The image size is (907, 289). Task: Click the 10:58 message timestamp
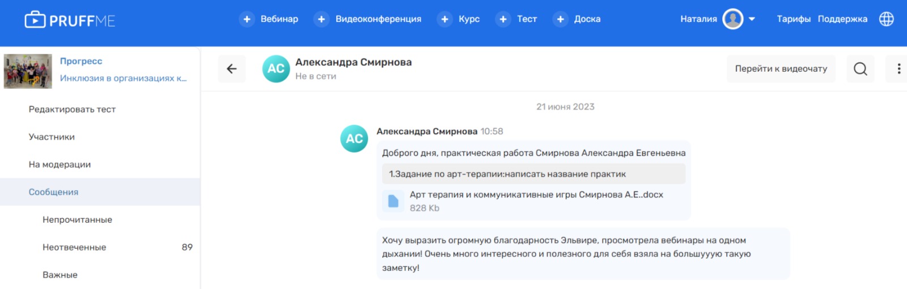point(491,132)
